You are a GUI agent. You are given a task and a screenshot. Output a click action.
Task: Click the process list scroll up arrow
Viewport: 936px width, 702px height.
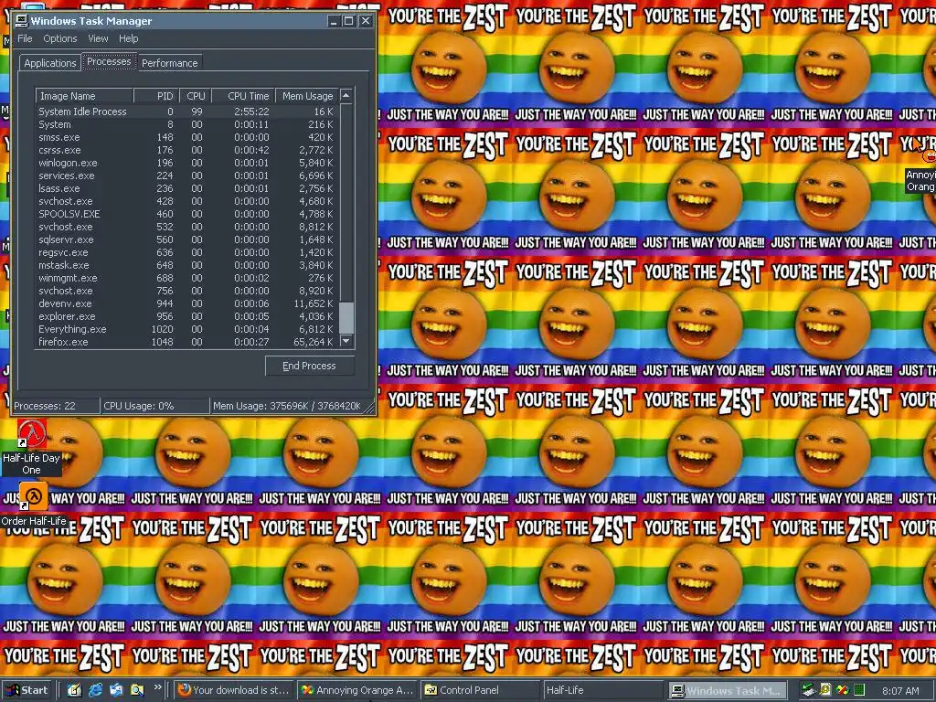(346, 95)
